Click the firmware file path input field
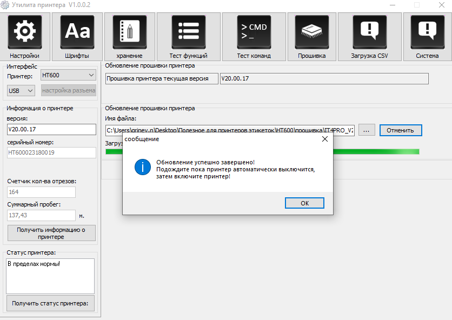 pos(229,130)
